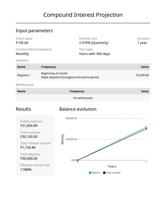This screenshot has height=208, width=166.
Task: Click the Withdrawals table Value column header
Action: (x=145, y=91)
